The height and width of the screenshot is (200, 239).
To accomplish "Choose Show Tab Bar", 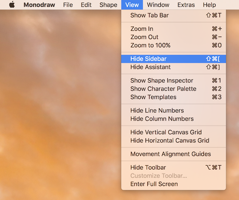I will click(174, 15).
